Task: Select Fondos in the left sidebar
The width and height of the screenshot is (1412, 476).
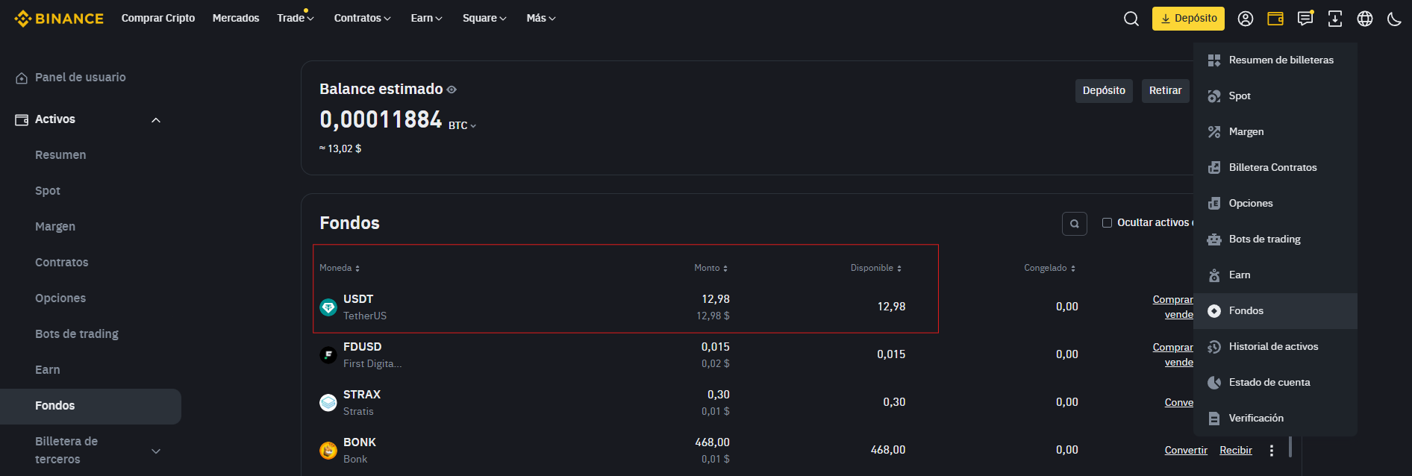Action: point(90,406)
